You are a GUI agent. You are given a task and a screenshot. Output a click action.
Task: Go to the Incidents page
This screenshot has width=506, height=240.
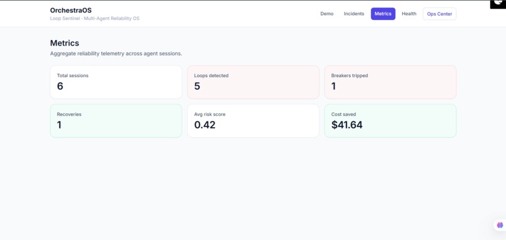353,14
